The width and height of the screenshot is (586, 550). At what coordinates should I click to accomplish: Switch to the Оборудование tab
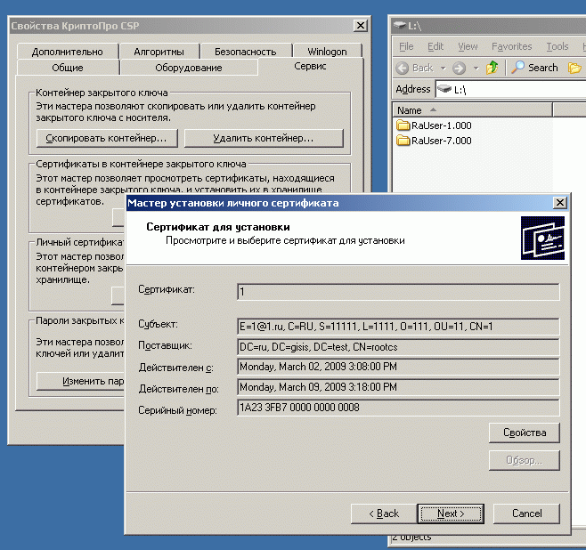click(189, 68)
